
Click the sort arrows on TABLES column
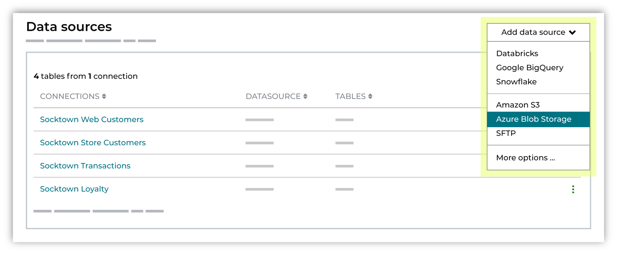click(x=370, y=96)
